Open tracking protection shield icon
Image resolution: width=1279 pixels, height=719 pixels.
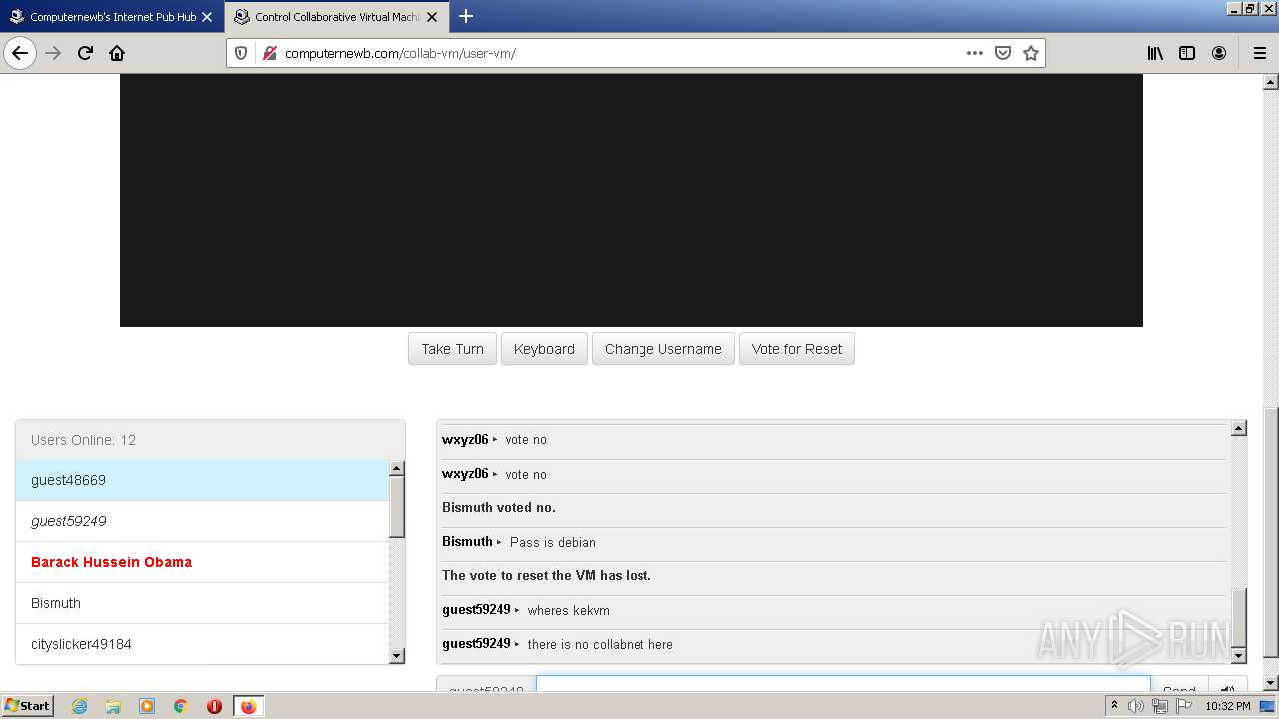tap(241, 53)
